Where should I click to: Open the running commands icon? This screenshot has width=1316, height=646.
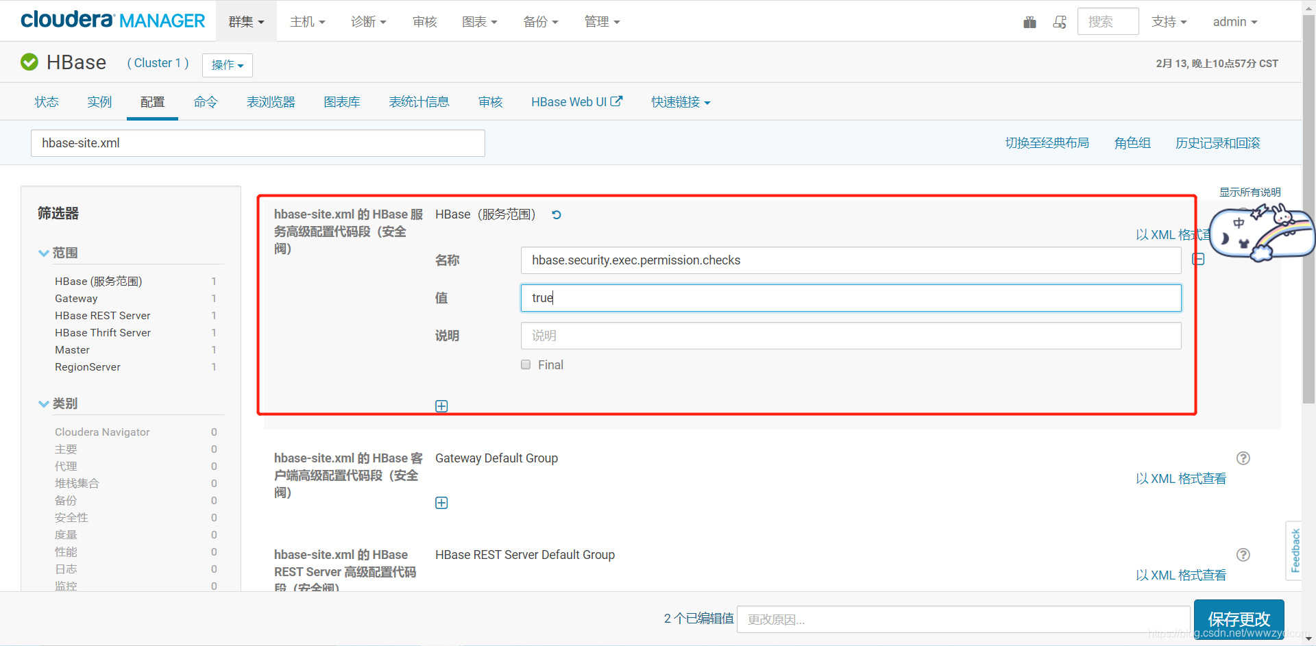click(1060, 22)
